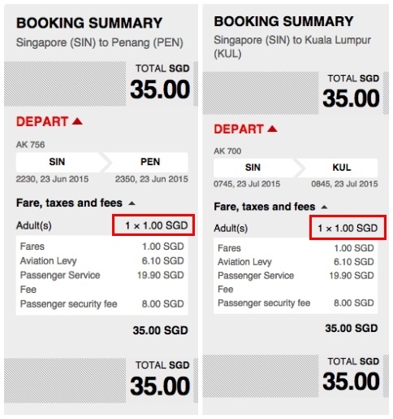Image resolution: width=393 pixels, height=419 pixels.
Task: Click the red DEPART triangle icon for flight AK 700
Action: [x=272, y=129]
